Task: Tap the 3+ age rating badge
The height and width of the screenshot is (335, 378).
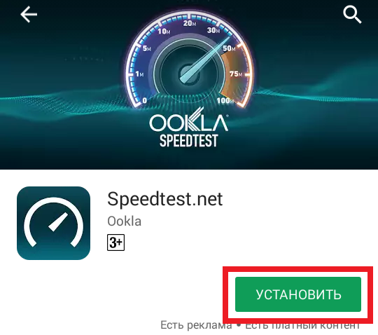Action: click(116, 242)
